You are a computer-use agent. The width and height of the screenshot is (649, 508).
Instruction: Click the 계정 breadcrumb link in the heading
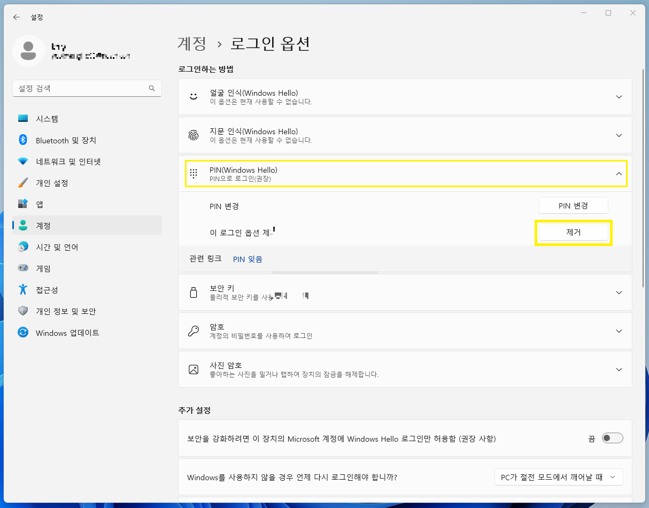(x=192, y=43)
